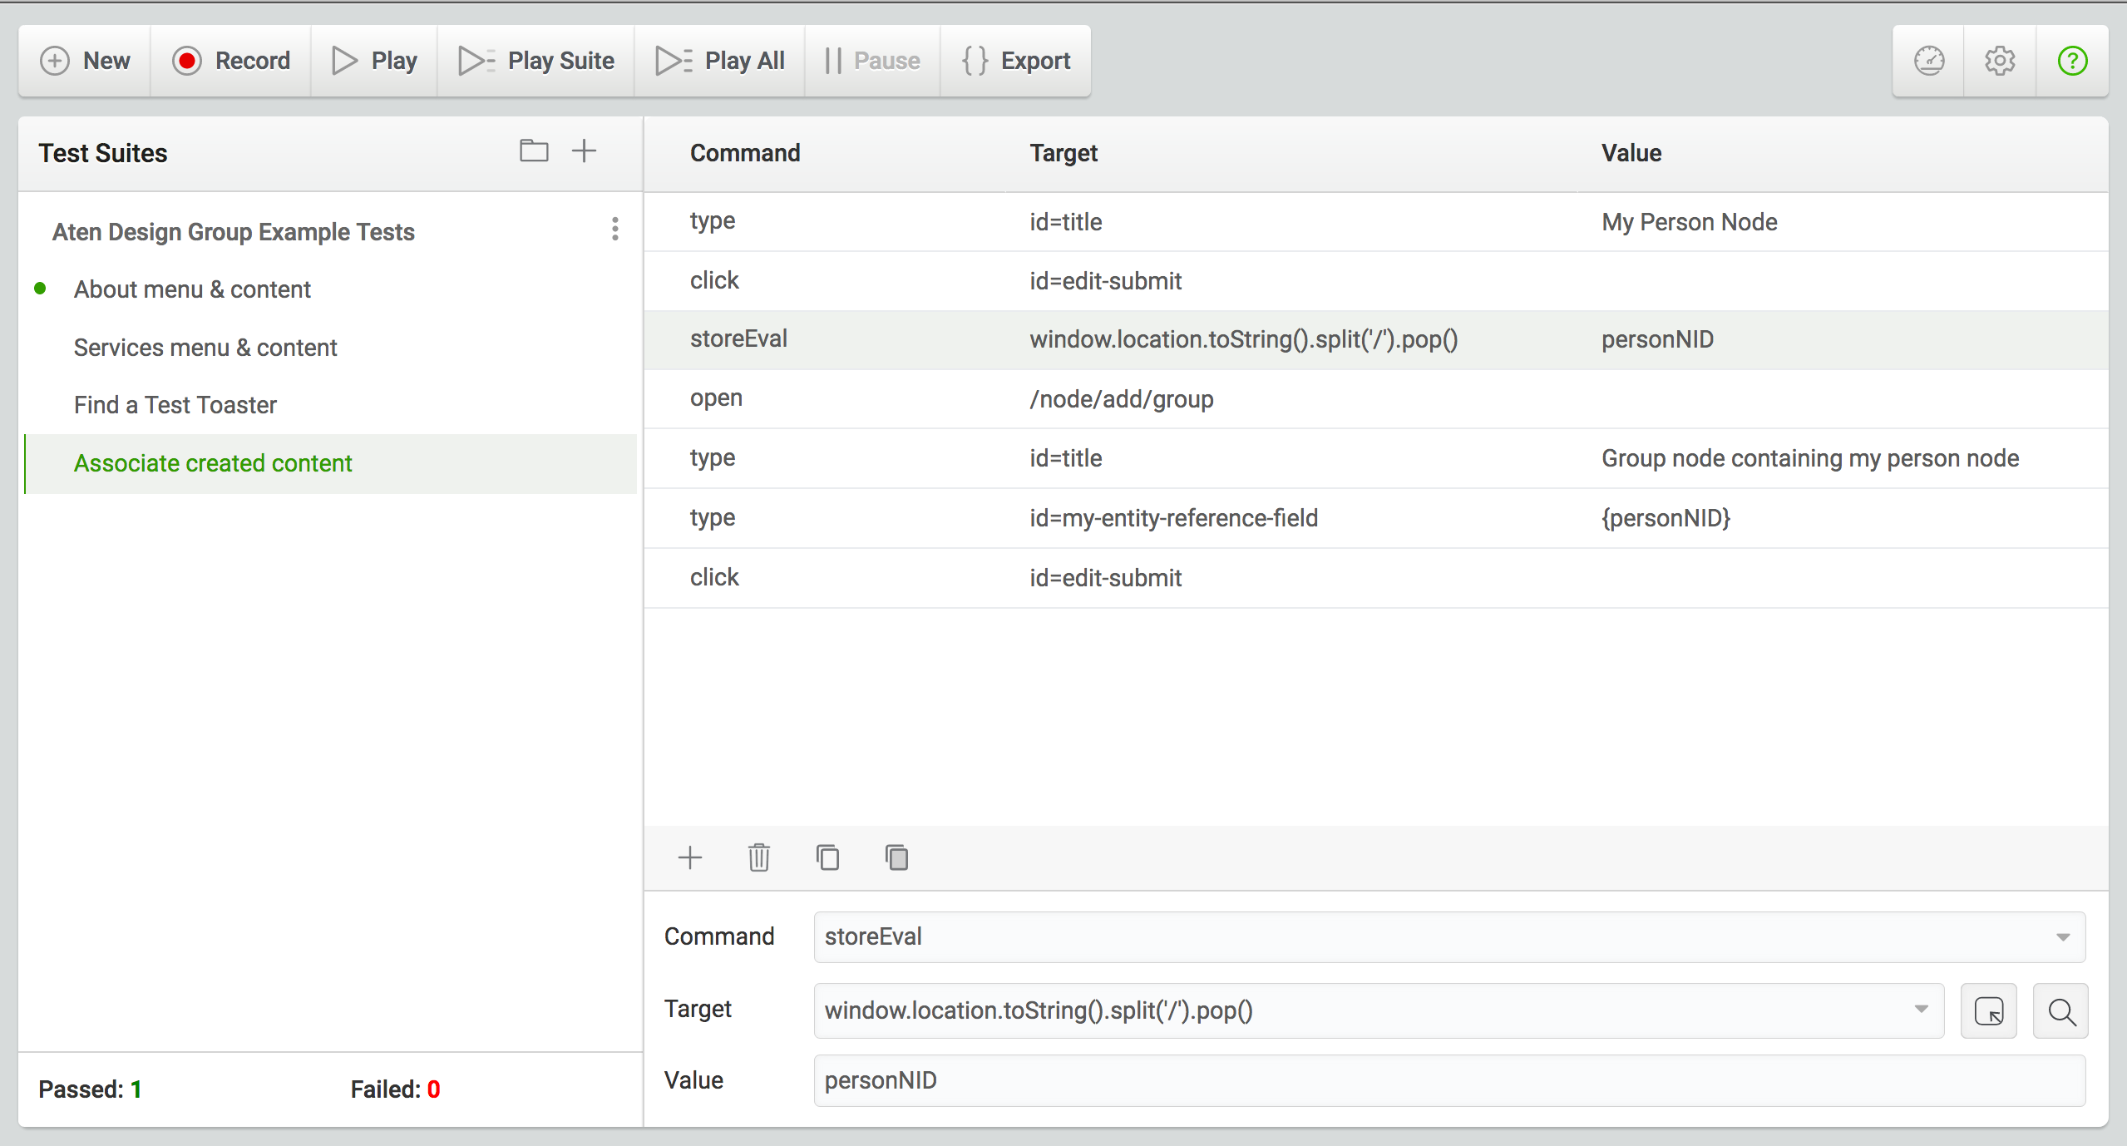The height and width of the screenshot is (1146, 2127).
Task: Open test suite folder icon
Action: coord(534,151)
